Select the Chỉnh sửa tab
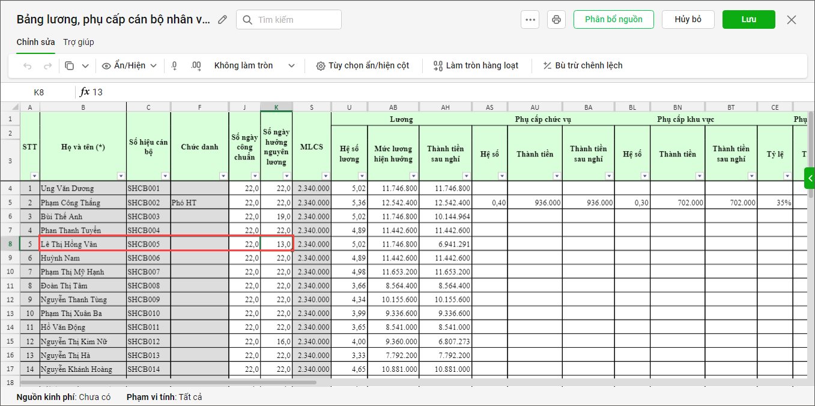The image size is (815, 406). (35, 42)
